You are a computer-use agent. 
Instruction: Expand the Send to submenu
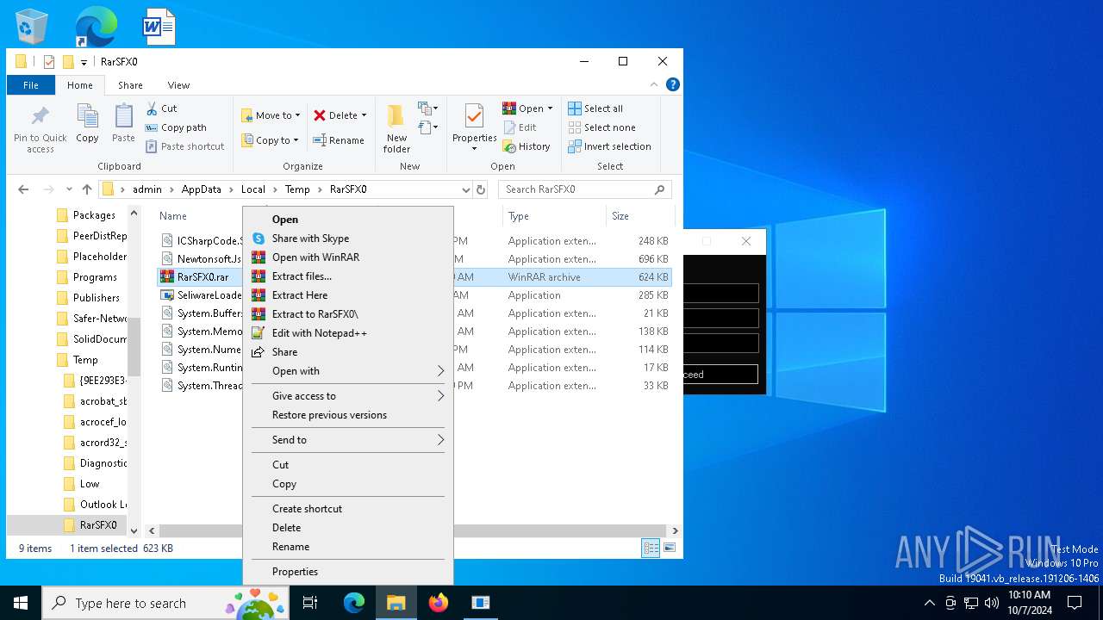tap(348, 440)
